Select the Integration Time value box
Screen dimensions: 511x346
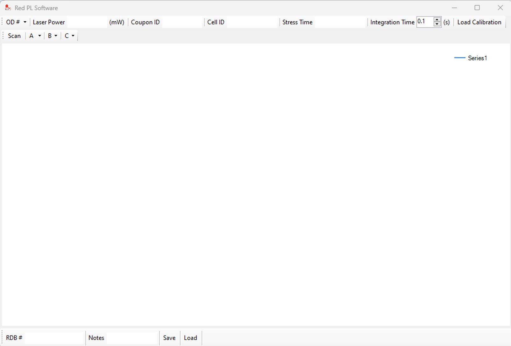[x=425, y=22]
